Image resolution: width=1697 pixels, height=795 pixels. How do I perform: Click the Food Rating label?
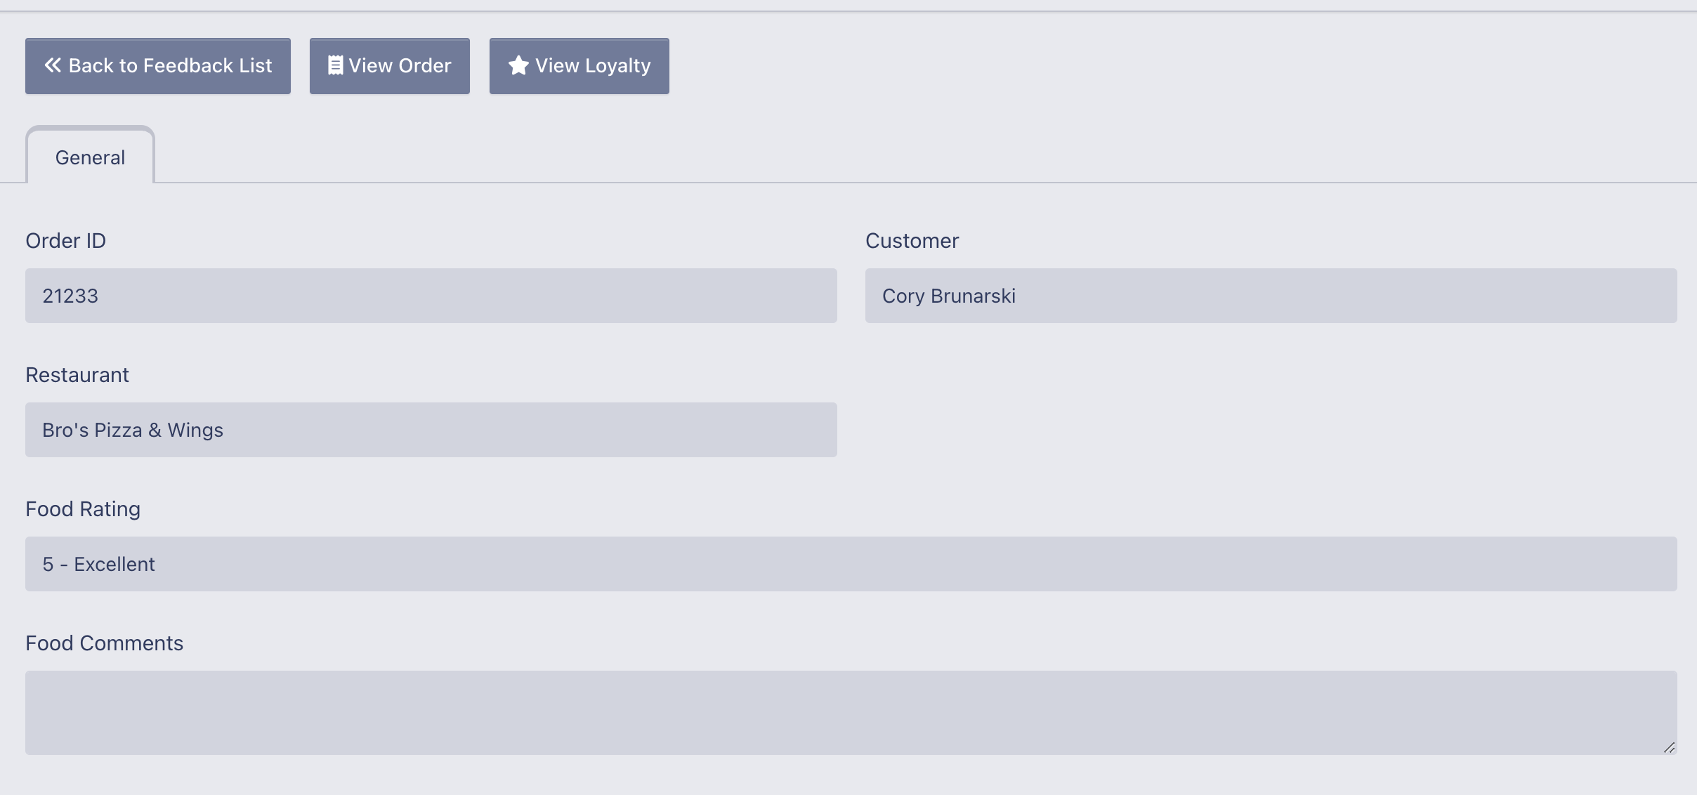pos(83,509)
